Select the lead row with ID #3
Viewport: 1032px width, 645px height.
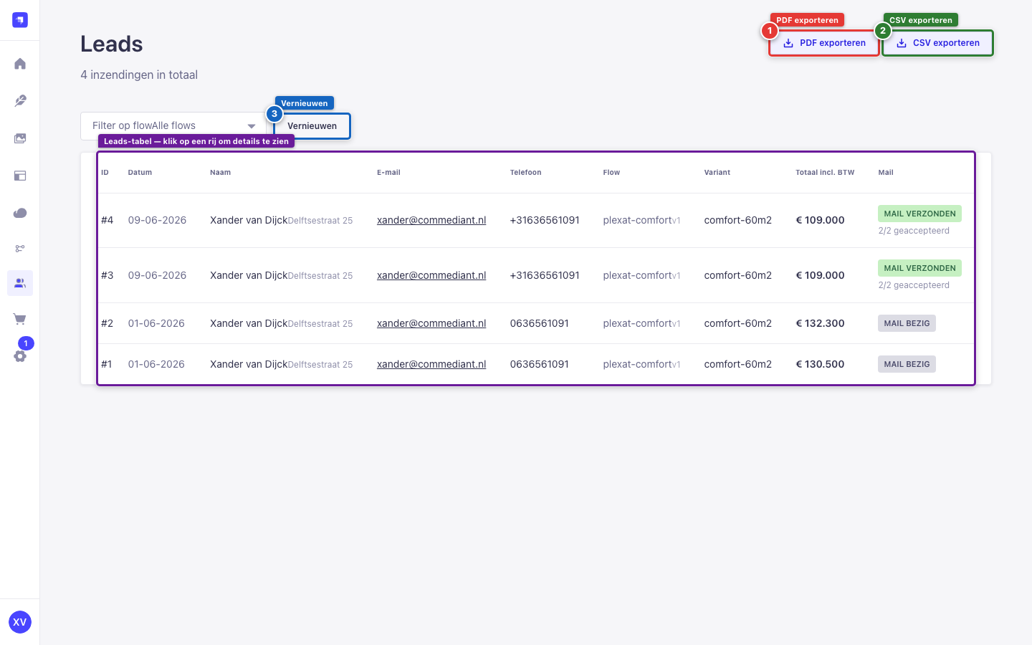pos(536,275)
